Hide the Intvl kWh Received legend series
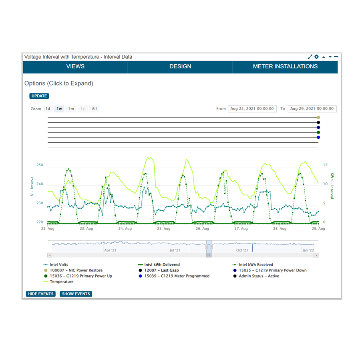 pos(256,265)
